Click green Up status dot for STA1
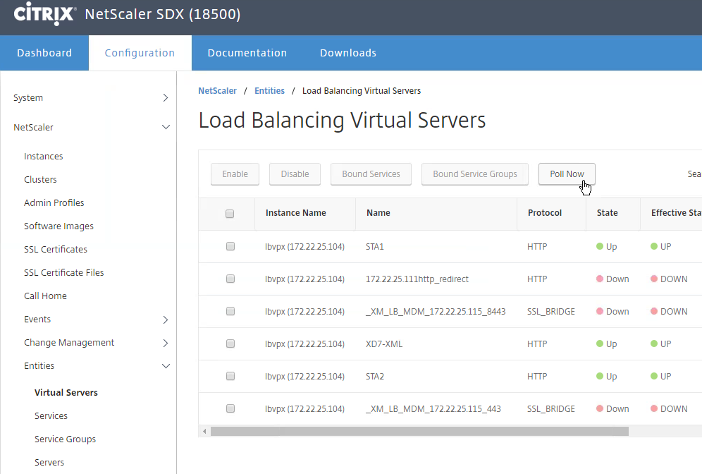The image size is (702, 474). coord(600,247)
